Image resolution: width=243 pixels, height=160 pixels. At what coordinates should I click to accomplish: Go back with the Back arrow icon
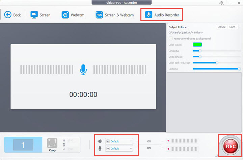pyautogui.click(x=7, y=15)
